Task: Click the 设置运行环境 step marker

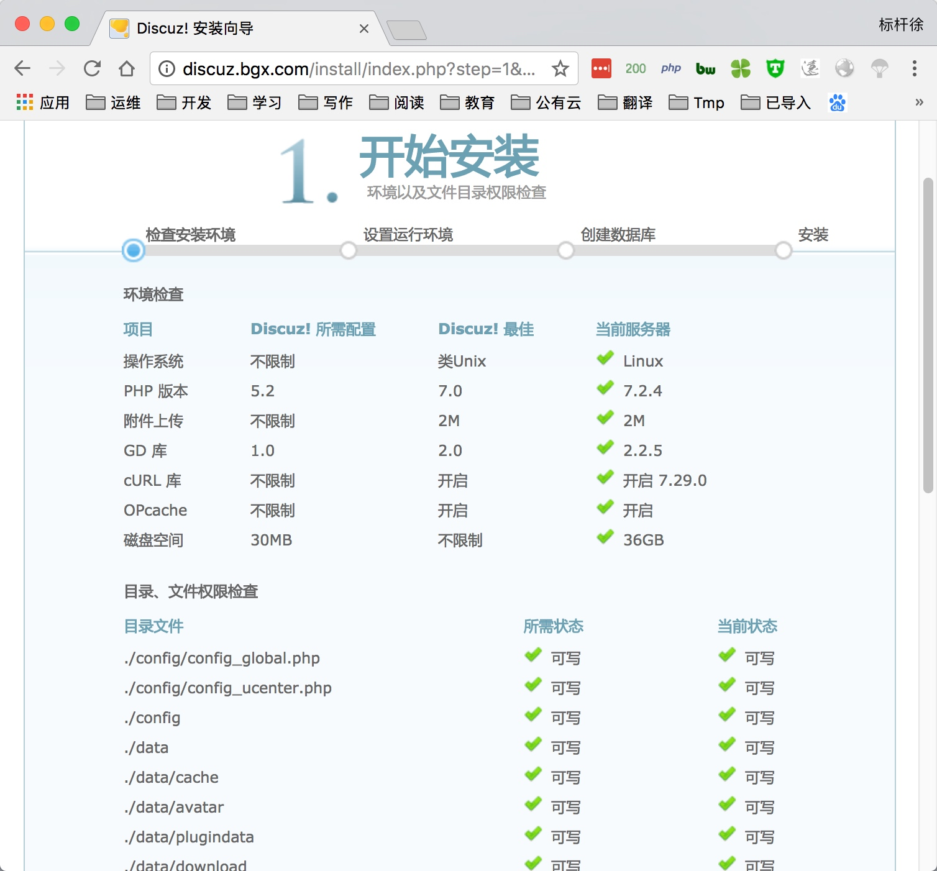Action: pyautogui.click(x=349, y=250)
